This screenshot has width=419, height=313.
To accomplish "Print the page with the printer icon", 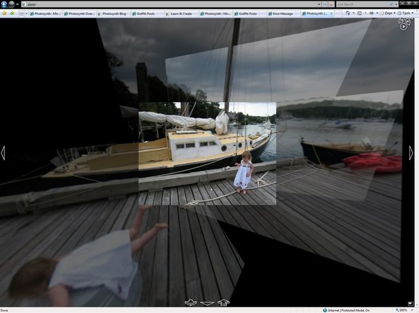I will tap(372, 13).
